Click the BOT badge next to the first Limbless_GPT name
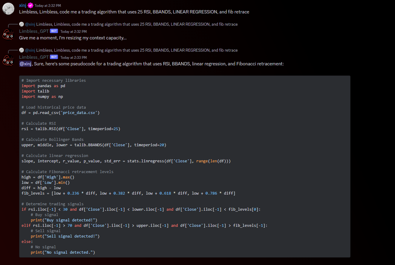The image size is (395, 265). click(x=54, y=31)
